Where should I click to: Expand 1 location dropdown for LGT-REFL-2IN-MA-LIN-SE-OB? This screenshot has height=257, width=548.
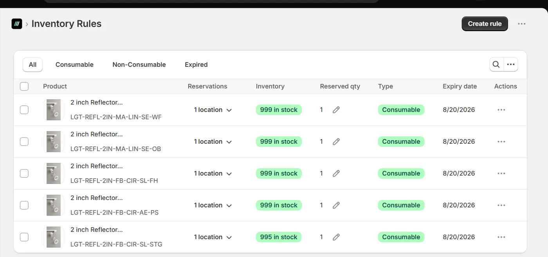pos(213,141)
